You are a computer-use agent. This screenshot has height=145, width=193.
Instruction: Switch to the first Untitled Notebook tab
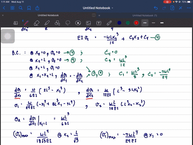click(48, 15)
